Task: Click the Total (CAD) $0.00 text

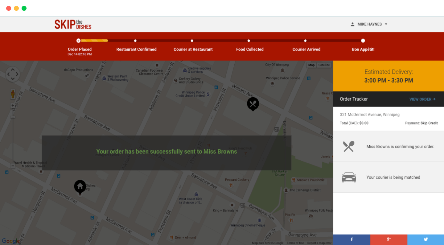Action: click(354, 123)
